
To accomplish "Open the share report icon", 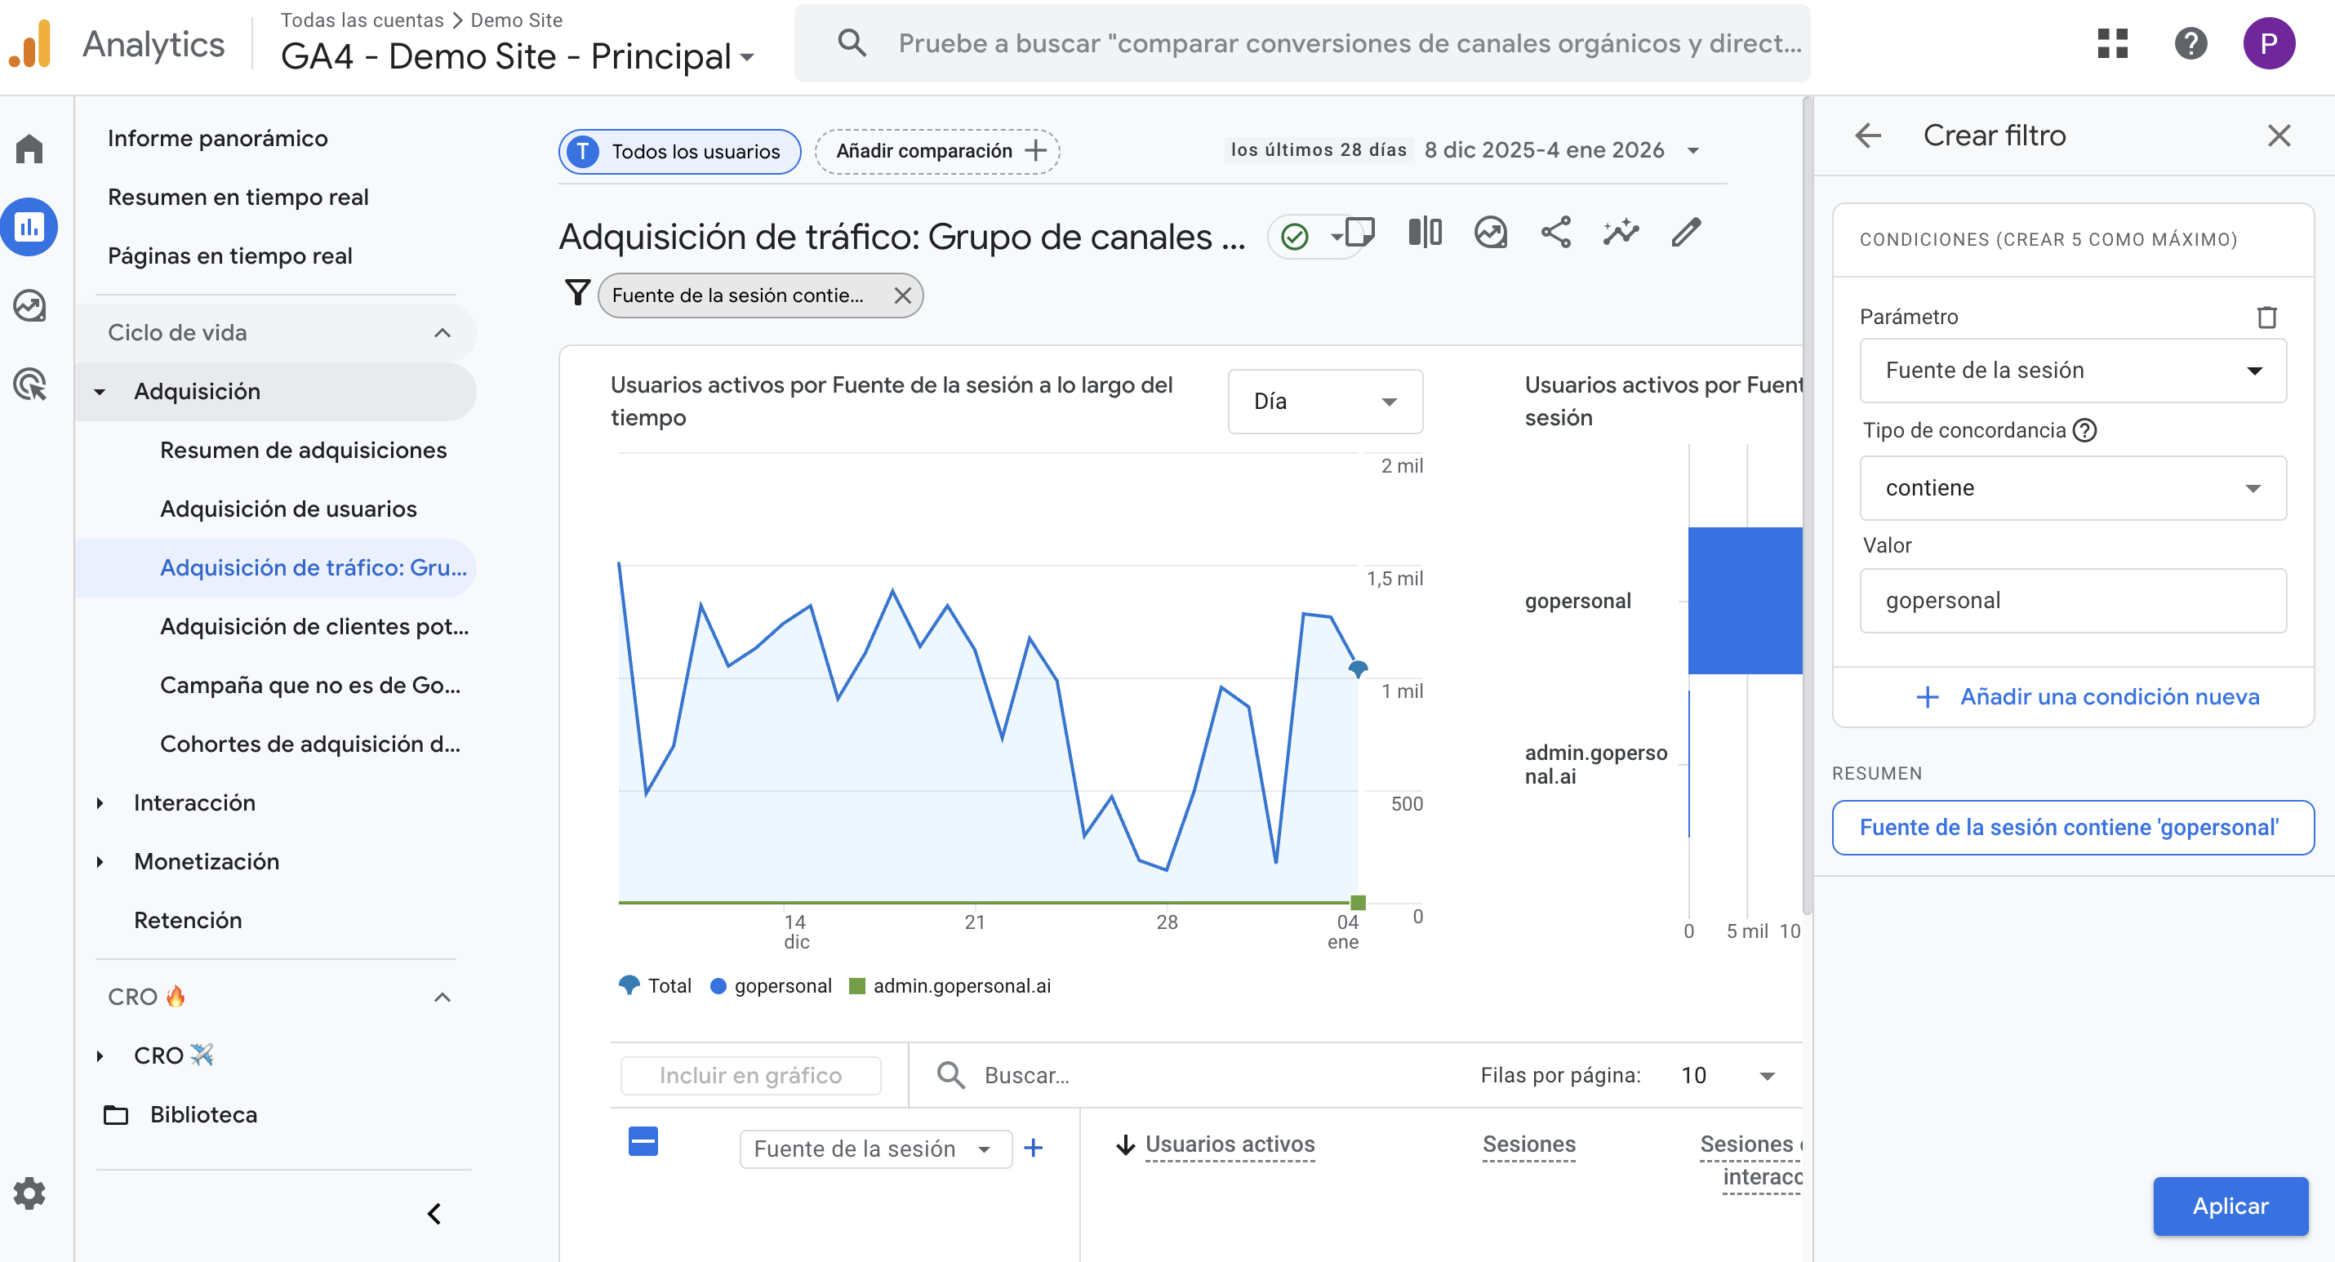I will tap(1555, 233).
